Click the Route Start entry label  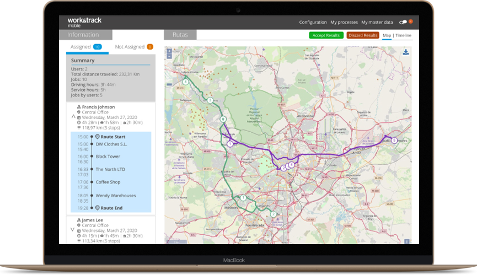click(x=113, y=137)
